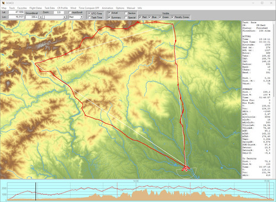Open the Track menu

pyautogui.click(x=12, y=8)
